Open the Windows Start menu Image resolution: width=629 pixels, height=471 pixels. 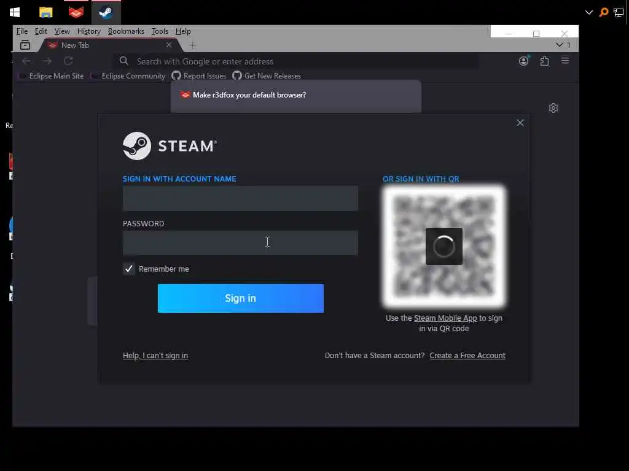[x=15, y=12]
